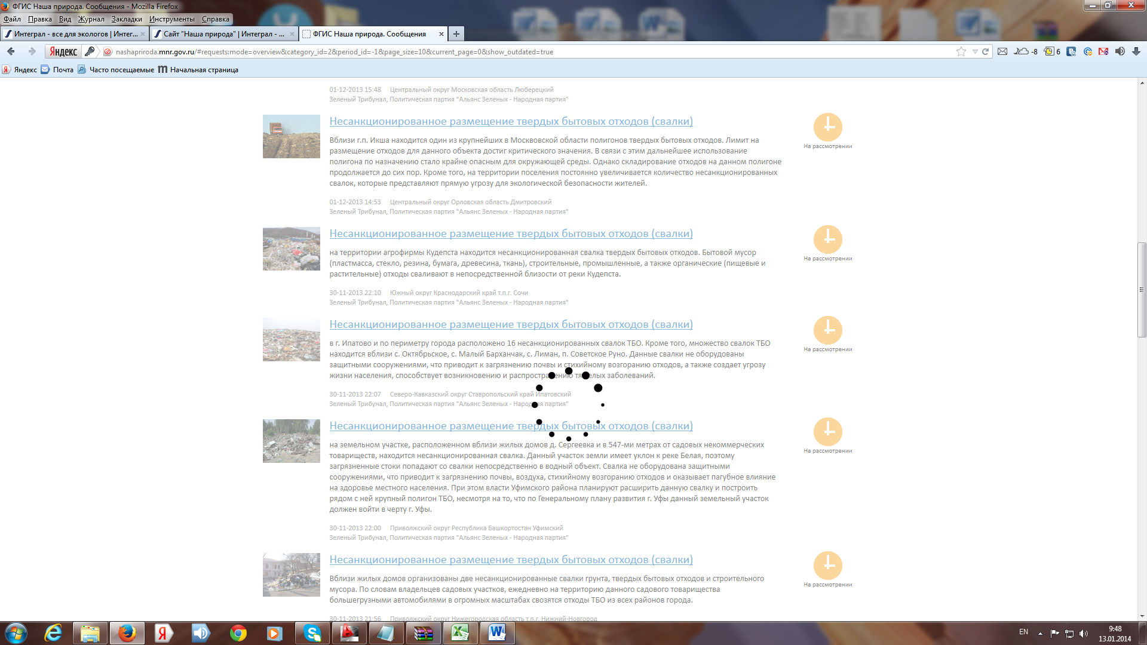Click the Gmail notifier toolbar icon
Viewport: 1147px width, 645px height.
(1103, 52)
